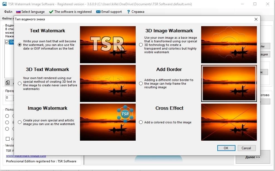
Task: Click the OK button in the dialog
Action: 226,148
